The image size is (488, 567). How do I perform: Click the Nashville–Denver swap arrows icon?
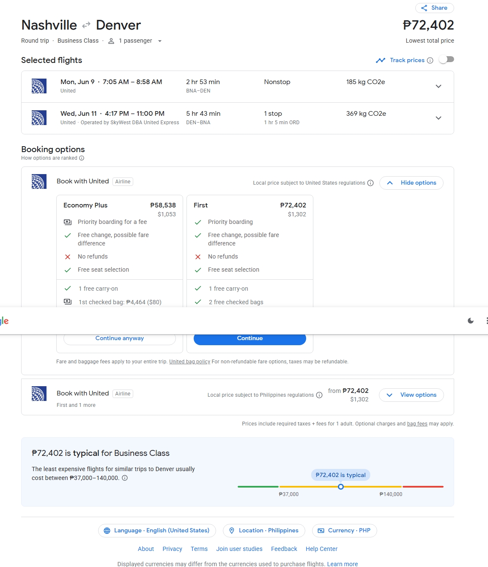coord(86,25)
